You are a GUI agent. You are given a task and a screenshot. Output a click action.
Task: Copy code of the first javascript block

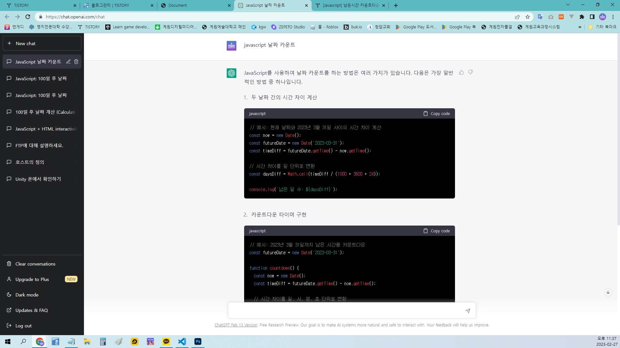[437, 113]
